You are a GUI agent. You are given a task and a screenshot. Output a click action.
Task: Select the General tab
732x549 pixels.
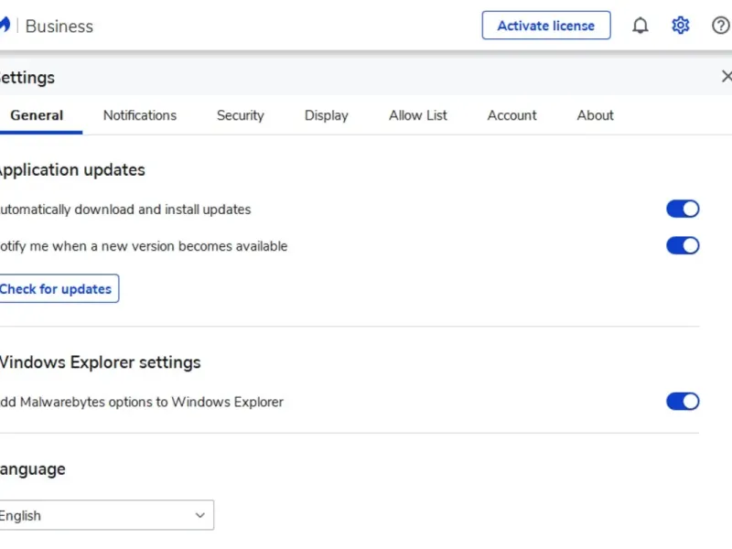[37, 115]
